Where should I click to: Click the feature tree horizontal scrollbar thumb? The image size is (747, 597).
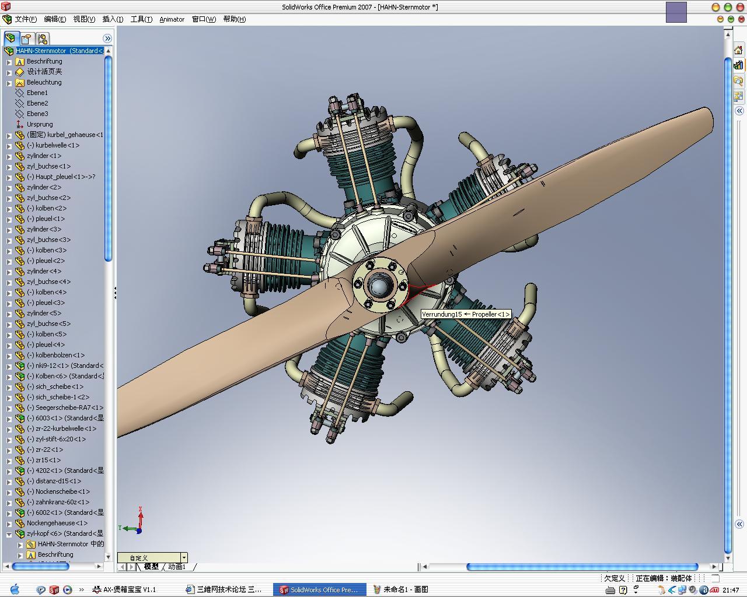40,566
